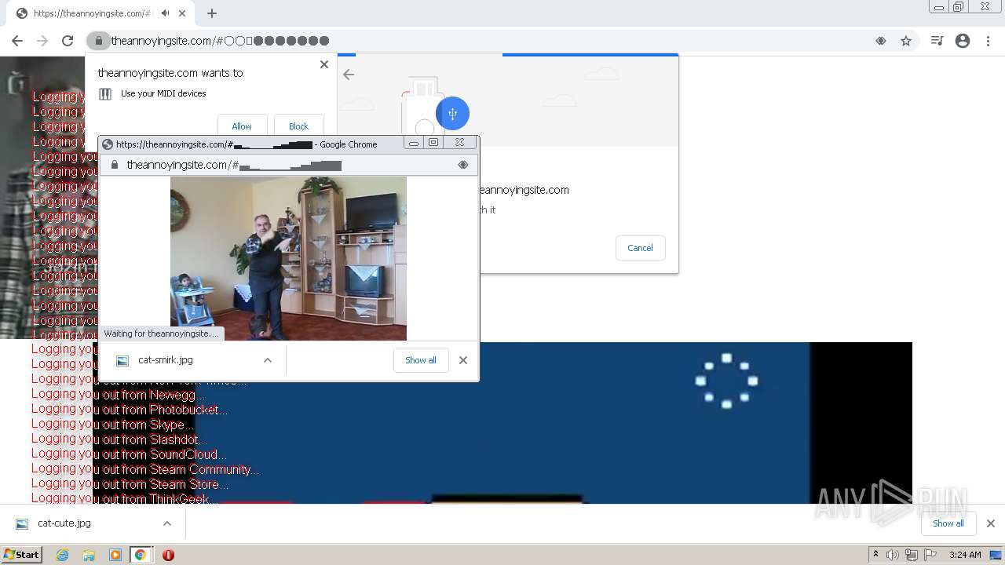Click the loading spinner in the blue video
The width and height of the screenshot is (1005, 565).
point(726,381)
